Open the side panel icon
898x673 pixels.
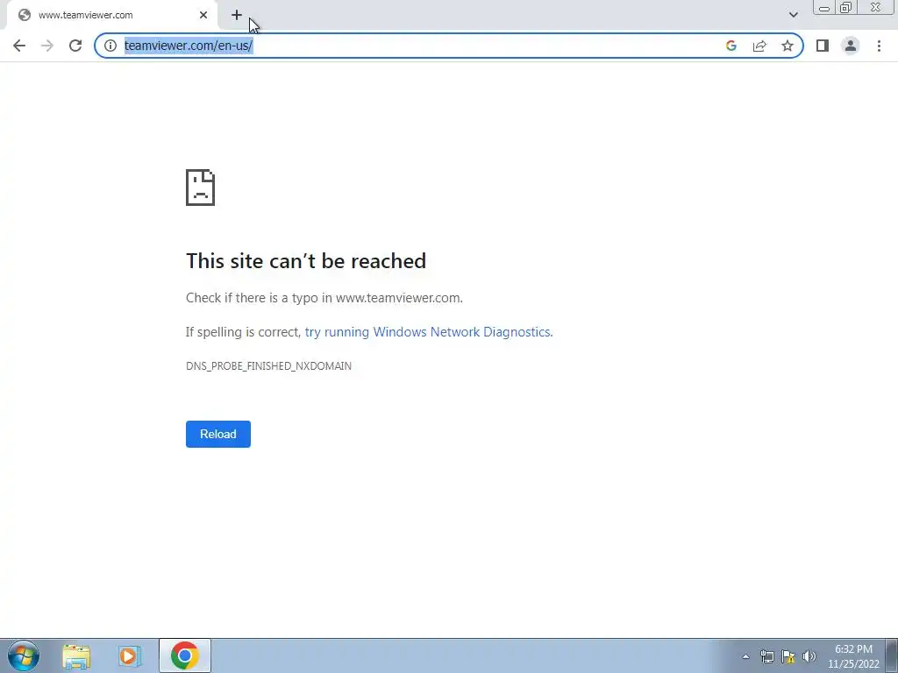(x=823, y=46)
